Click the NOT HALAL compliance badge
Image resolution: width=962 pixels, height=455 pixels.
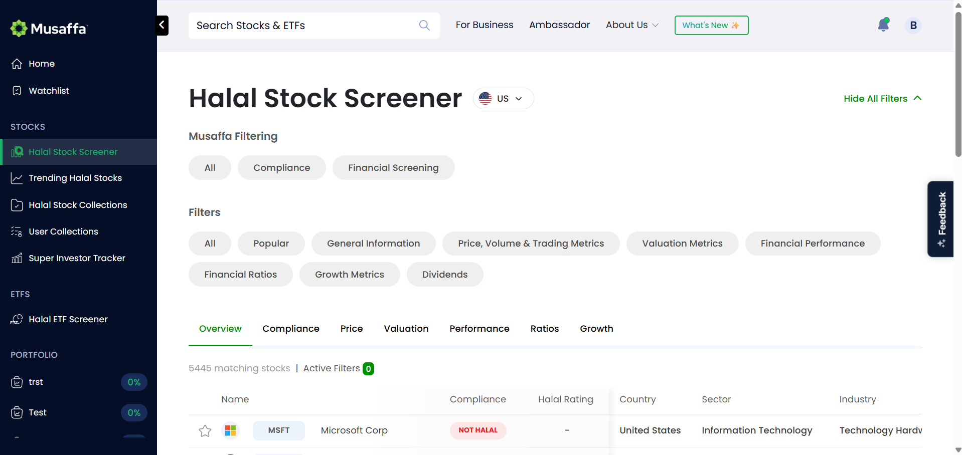click(x=478, y=430)
